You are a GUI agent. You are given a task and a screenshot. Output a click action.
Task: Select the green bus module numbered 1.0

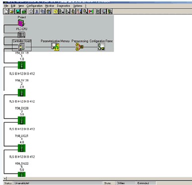(x=22, y=65)
